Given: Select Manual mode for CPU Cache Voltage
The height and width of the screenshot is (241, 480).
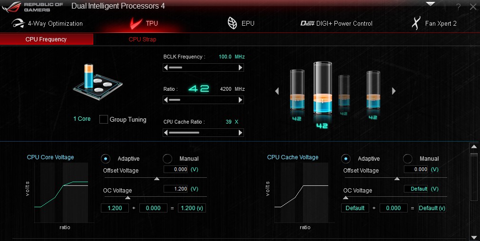Looking at the screenshot, I should pyautogui.click(x=407, y=158).
